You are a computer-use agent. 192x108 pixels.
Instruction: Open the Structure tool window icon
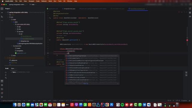[2, 16]
